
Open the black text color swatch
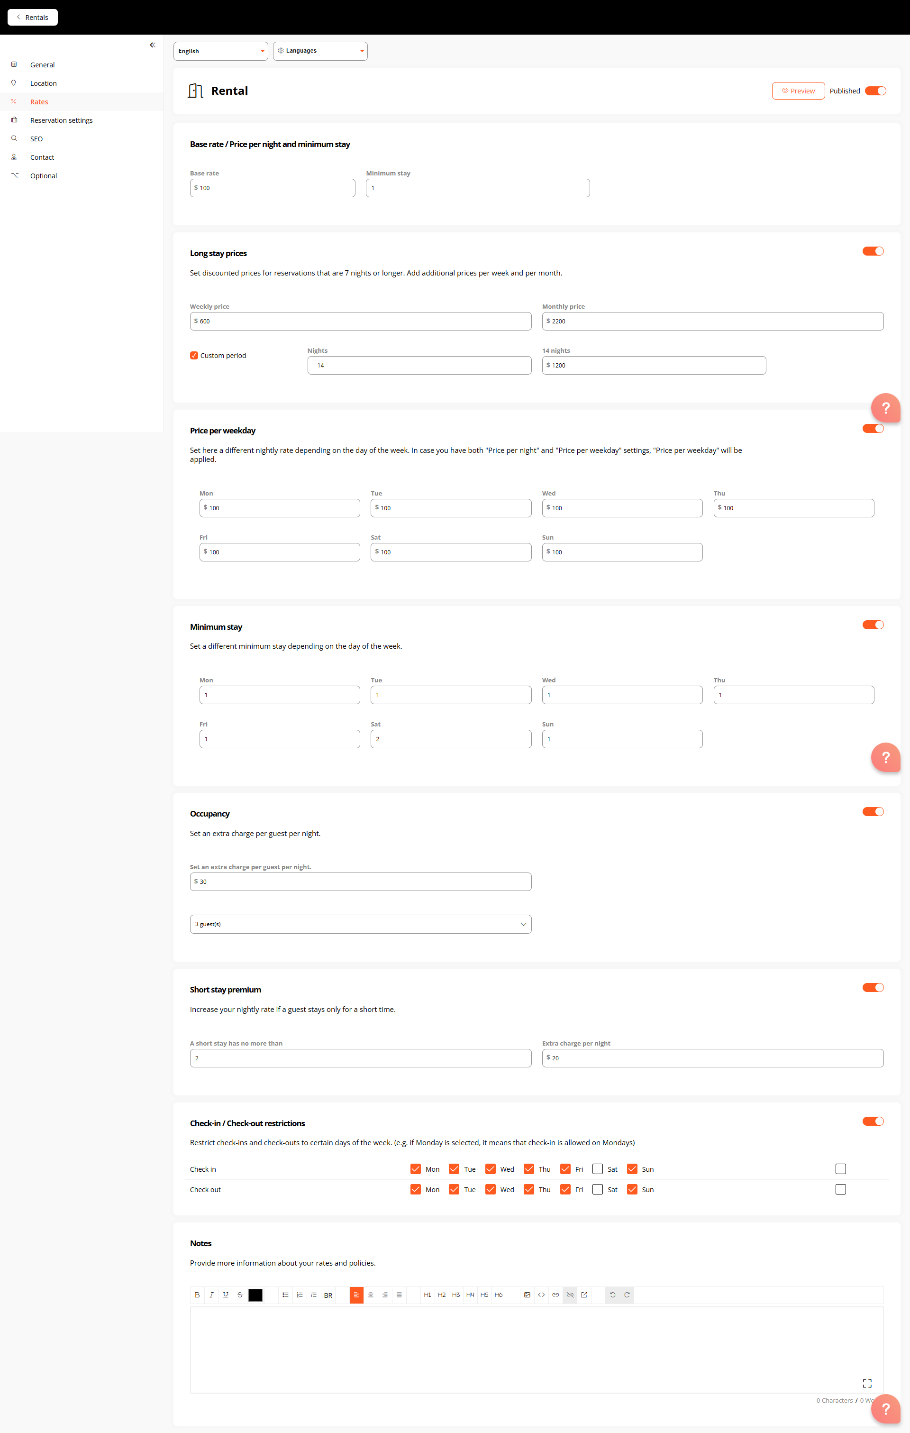[x=255, y=1295]
